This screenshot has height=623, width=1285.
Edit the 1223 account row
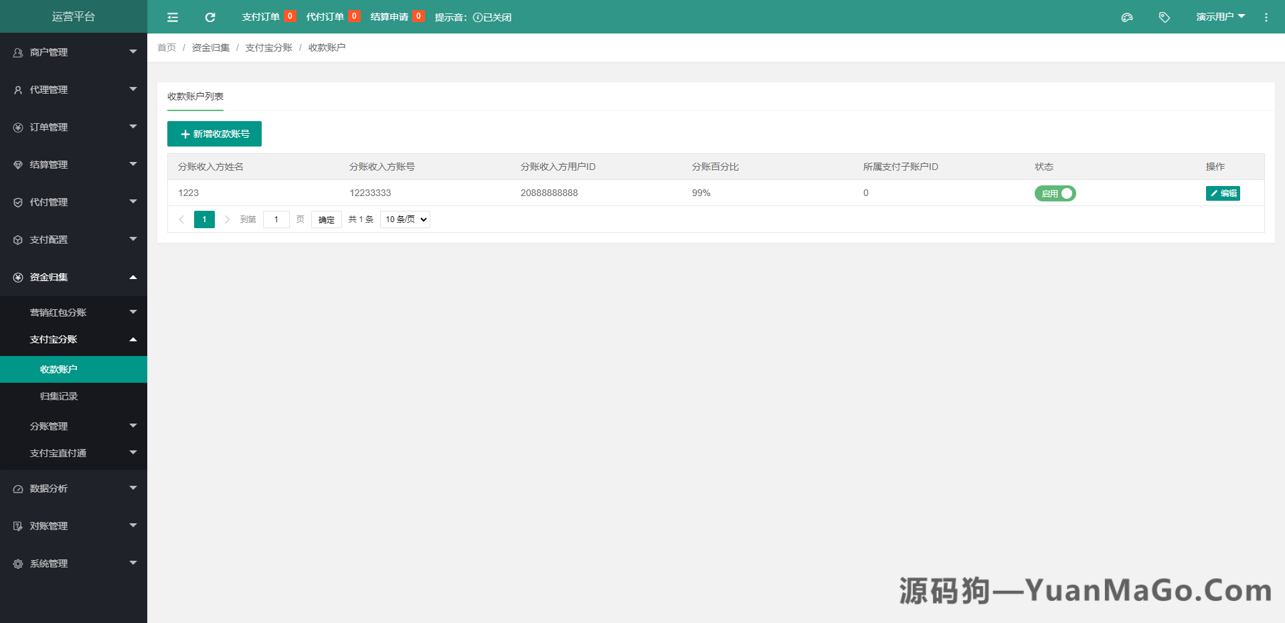tap(1223, 193)
